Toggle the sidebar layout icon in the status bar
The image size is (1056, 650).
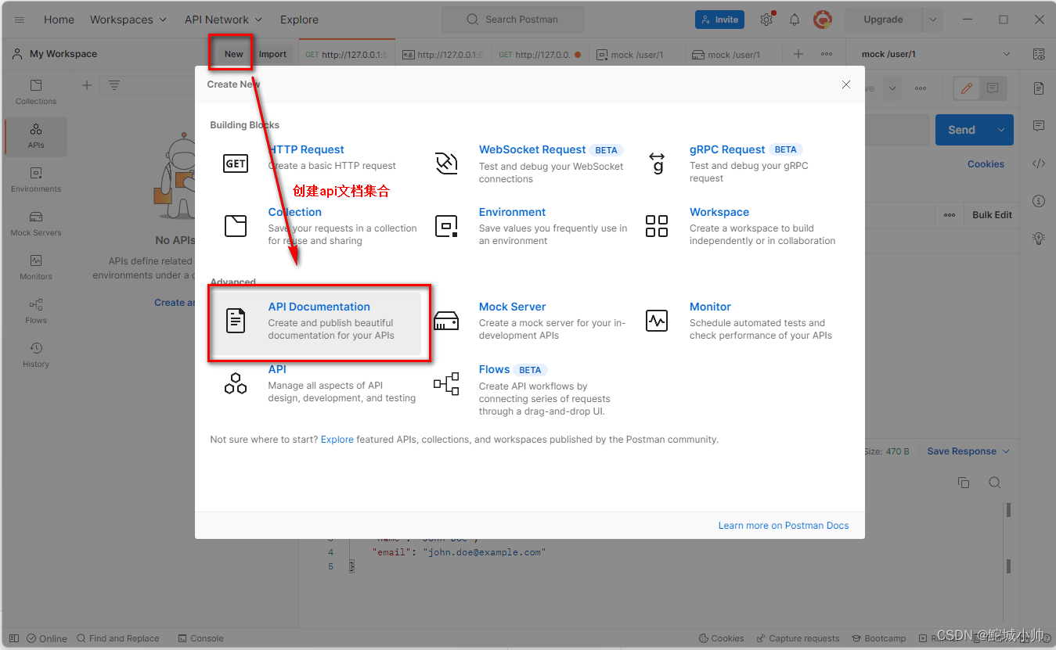tap(14, 638)
